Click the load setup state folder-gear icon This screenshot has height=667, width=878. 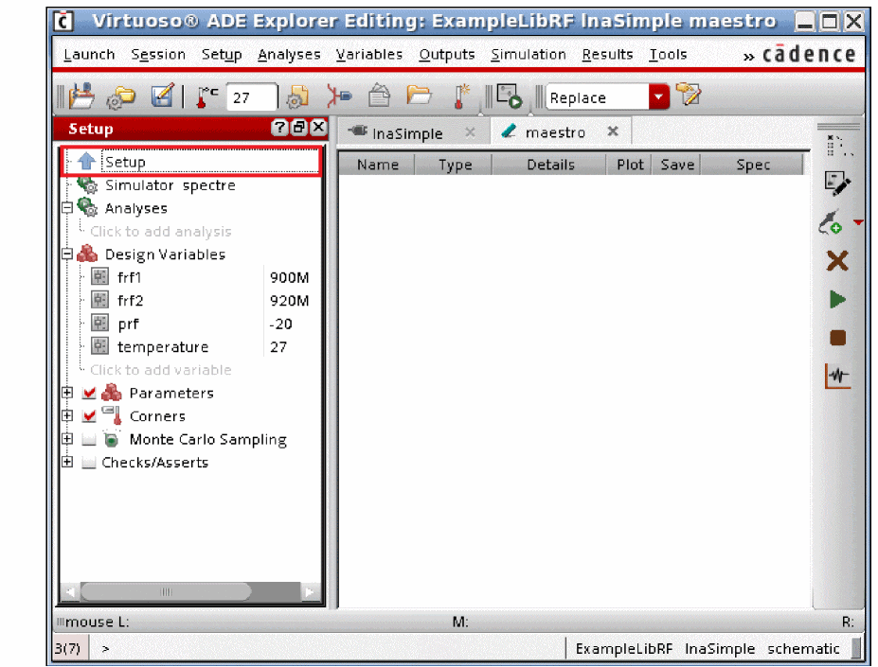tap(121, 97)
